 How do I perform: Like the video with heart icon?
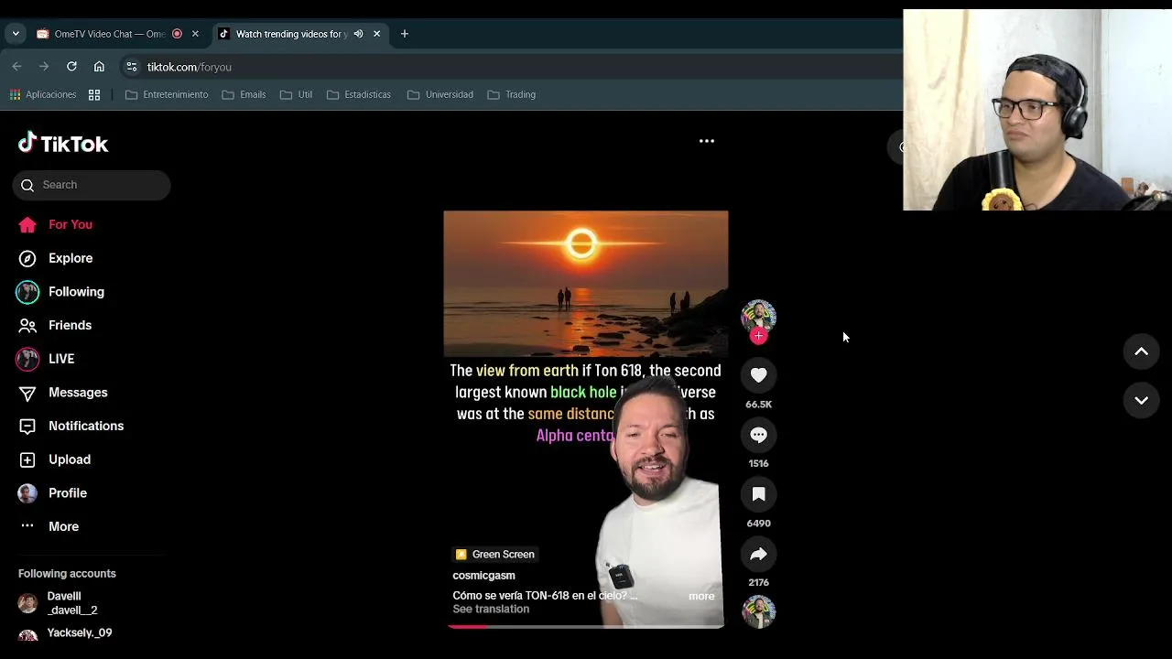[758, 375]
